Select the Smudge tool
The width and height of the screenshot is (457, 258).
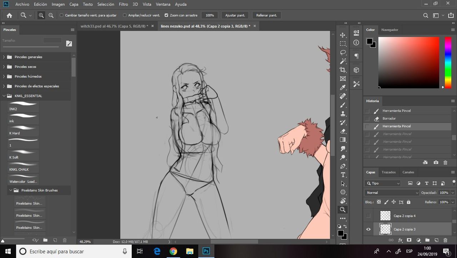(x=343, y=148)
